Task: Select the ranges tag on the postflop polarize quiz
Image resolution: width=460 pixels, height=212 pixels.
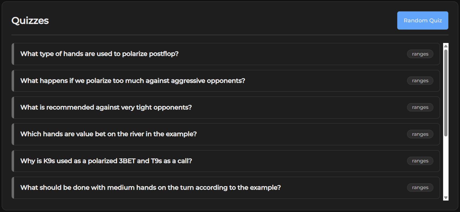Action: (420, 54)
